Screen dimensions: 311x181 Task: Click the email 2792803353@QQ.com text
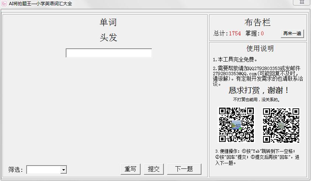click(x=235, y=74)
